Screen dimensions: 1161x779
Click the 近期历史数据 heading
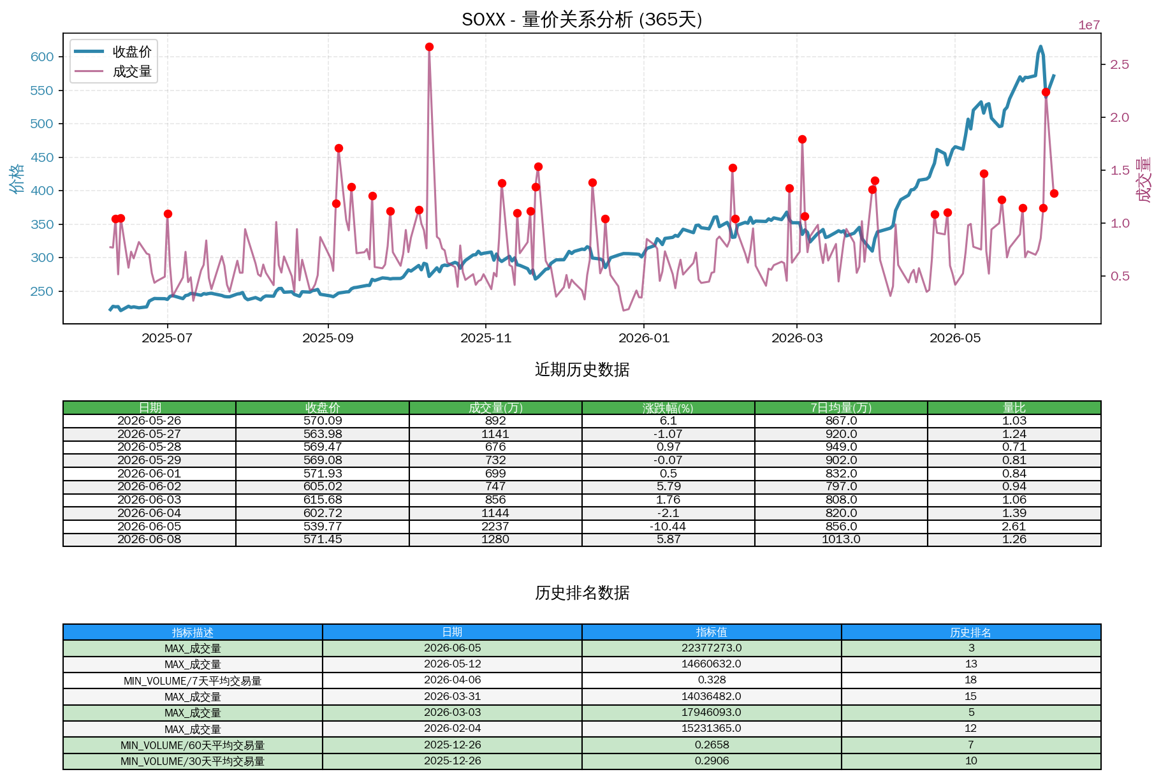click(x=582, y=370)
